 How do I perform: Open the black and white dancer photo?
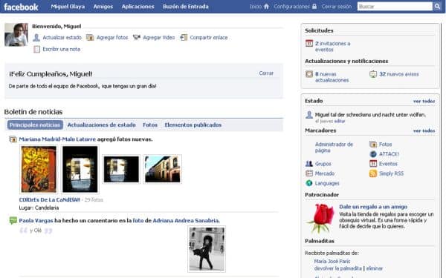click(x=207, y=249)
